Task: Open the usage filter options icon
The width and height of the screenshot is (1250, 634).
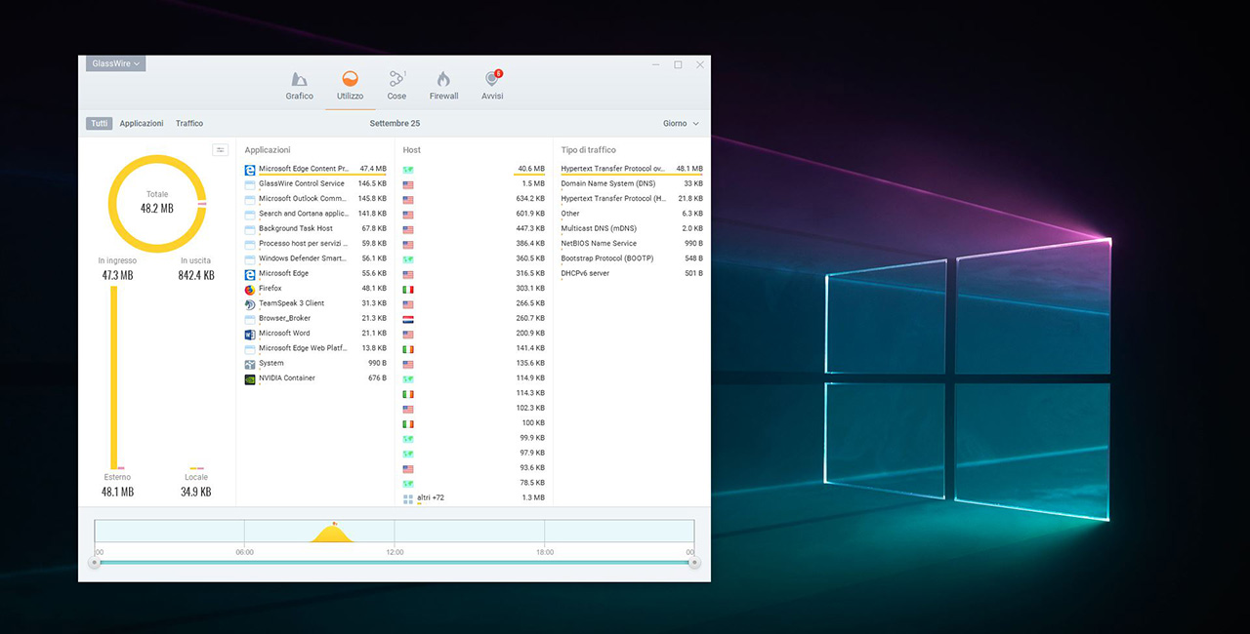Action: click(x=221, y=150)
